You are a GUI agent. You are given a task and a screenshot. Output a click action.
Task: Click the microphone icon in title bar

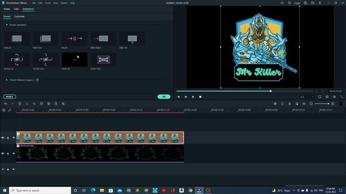(x=320, y=3)
